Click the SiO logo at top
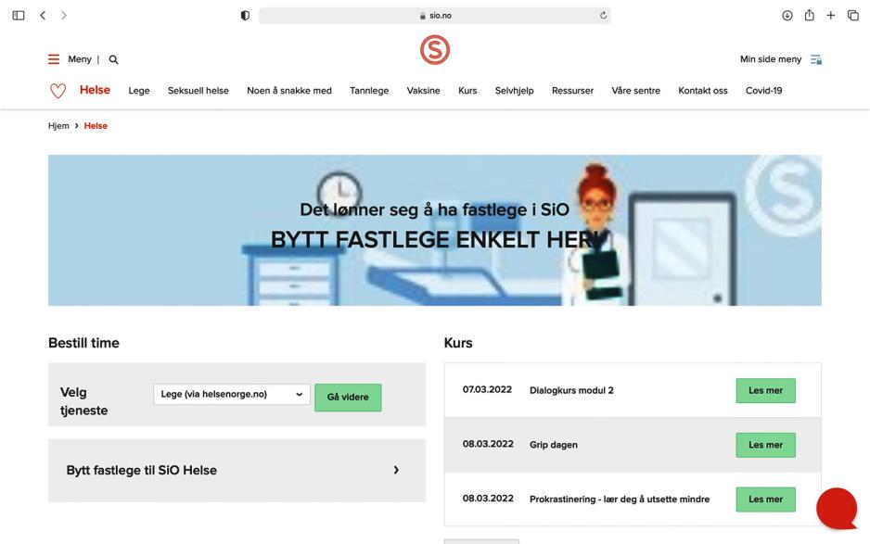Screen dimensions: 870x544 [x=434, y=50]
